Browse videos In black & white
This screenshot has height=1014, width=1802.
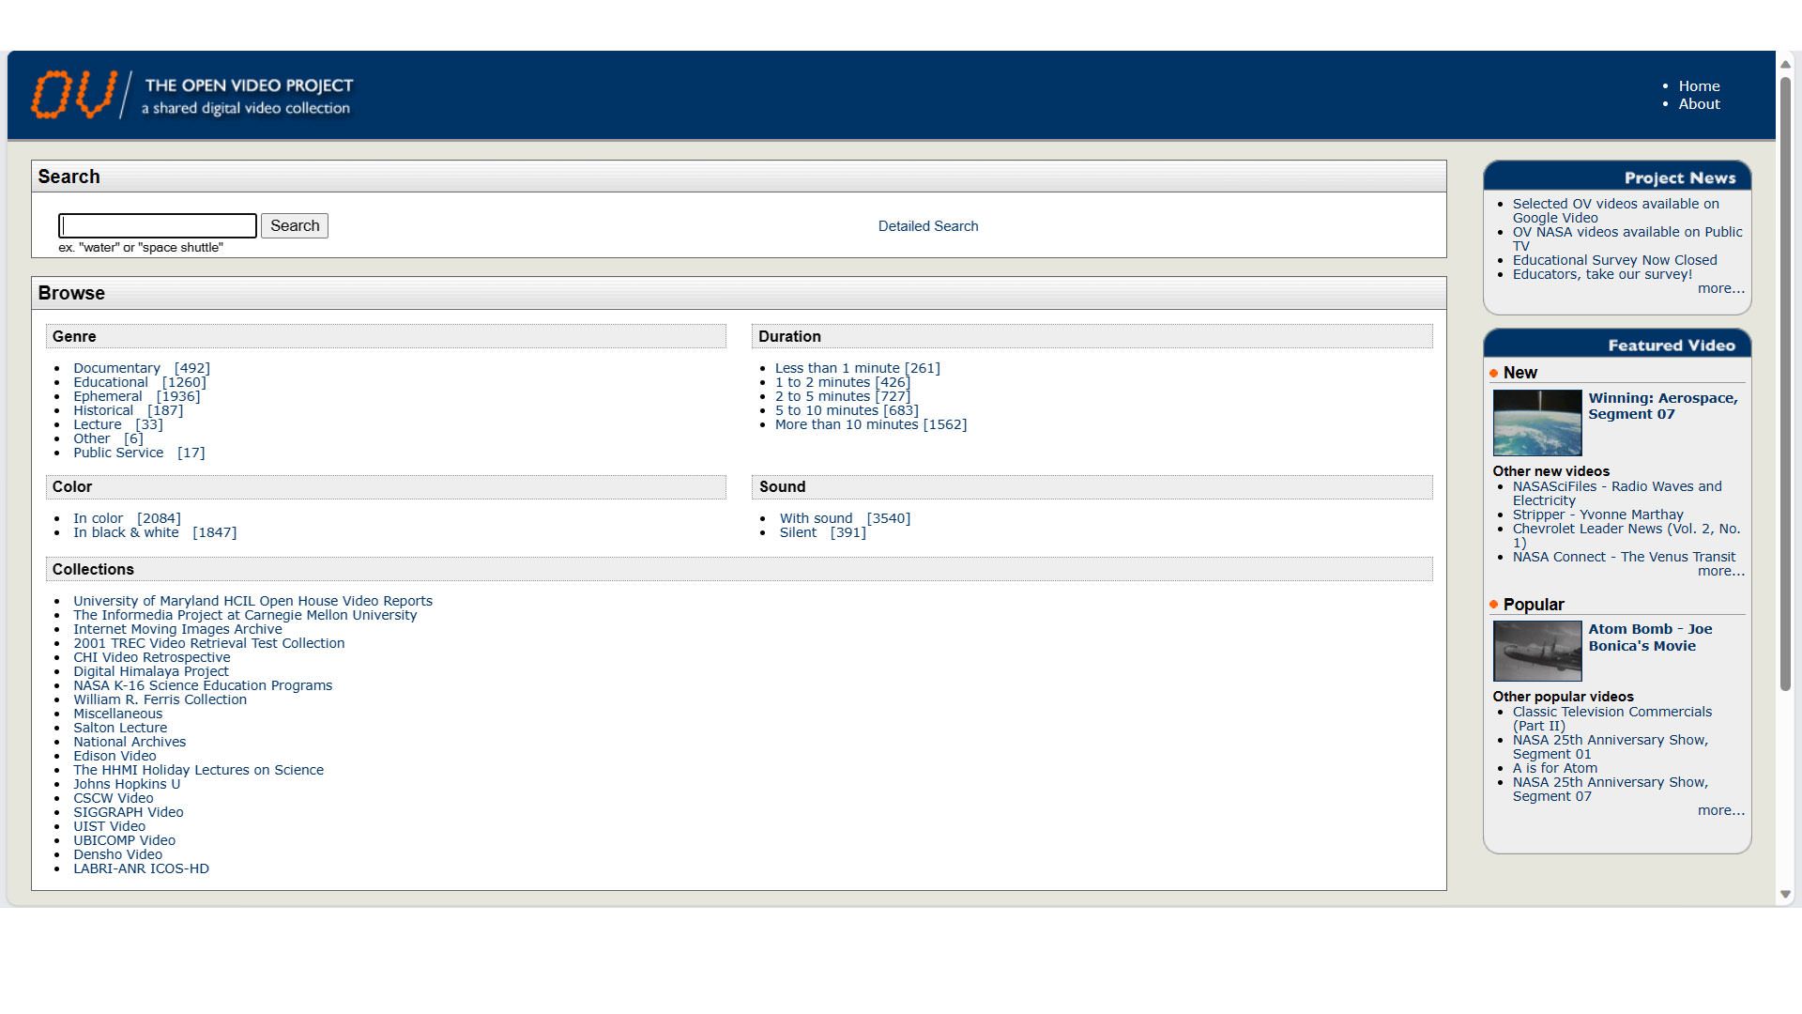126,532
